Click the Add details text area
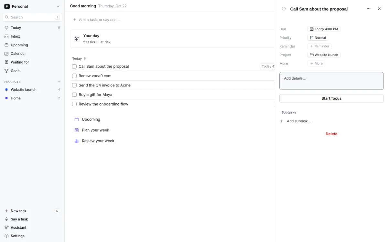This screenshot has width=388, height=242. point(331,81)
